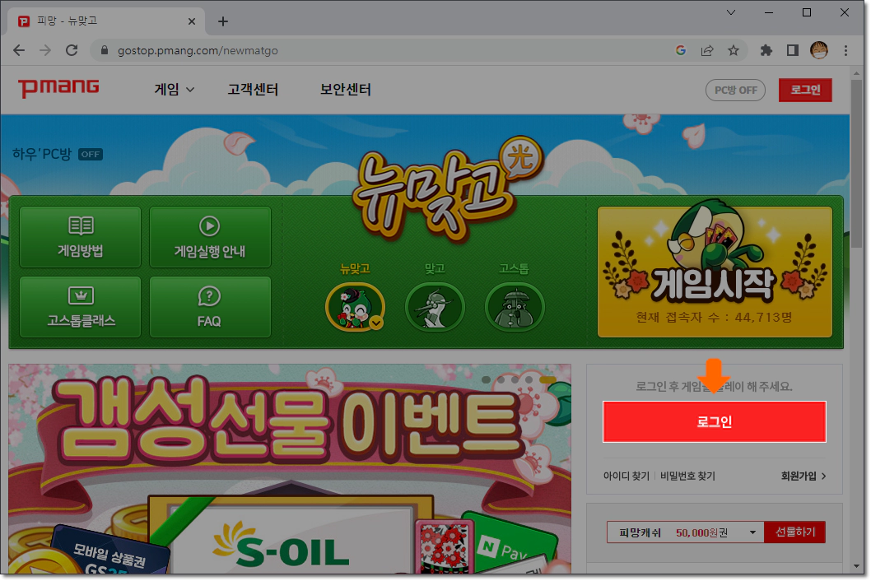Select the 고스톱 game character icon

click(515, 307)
